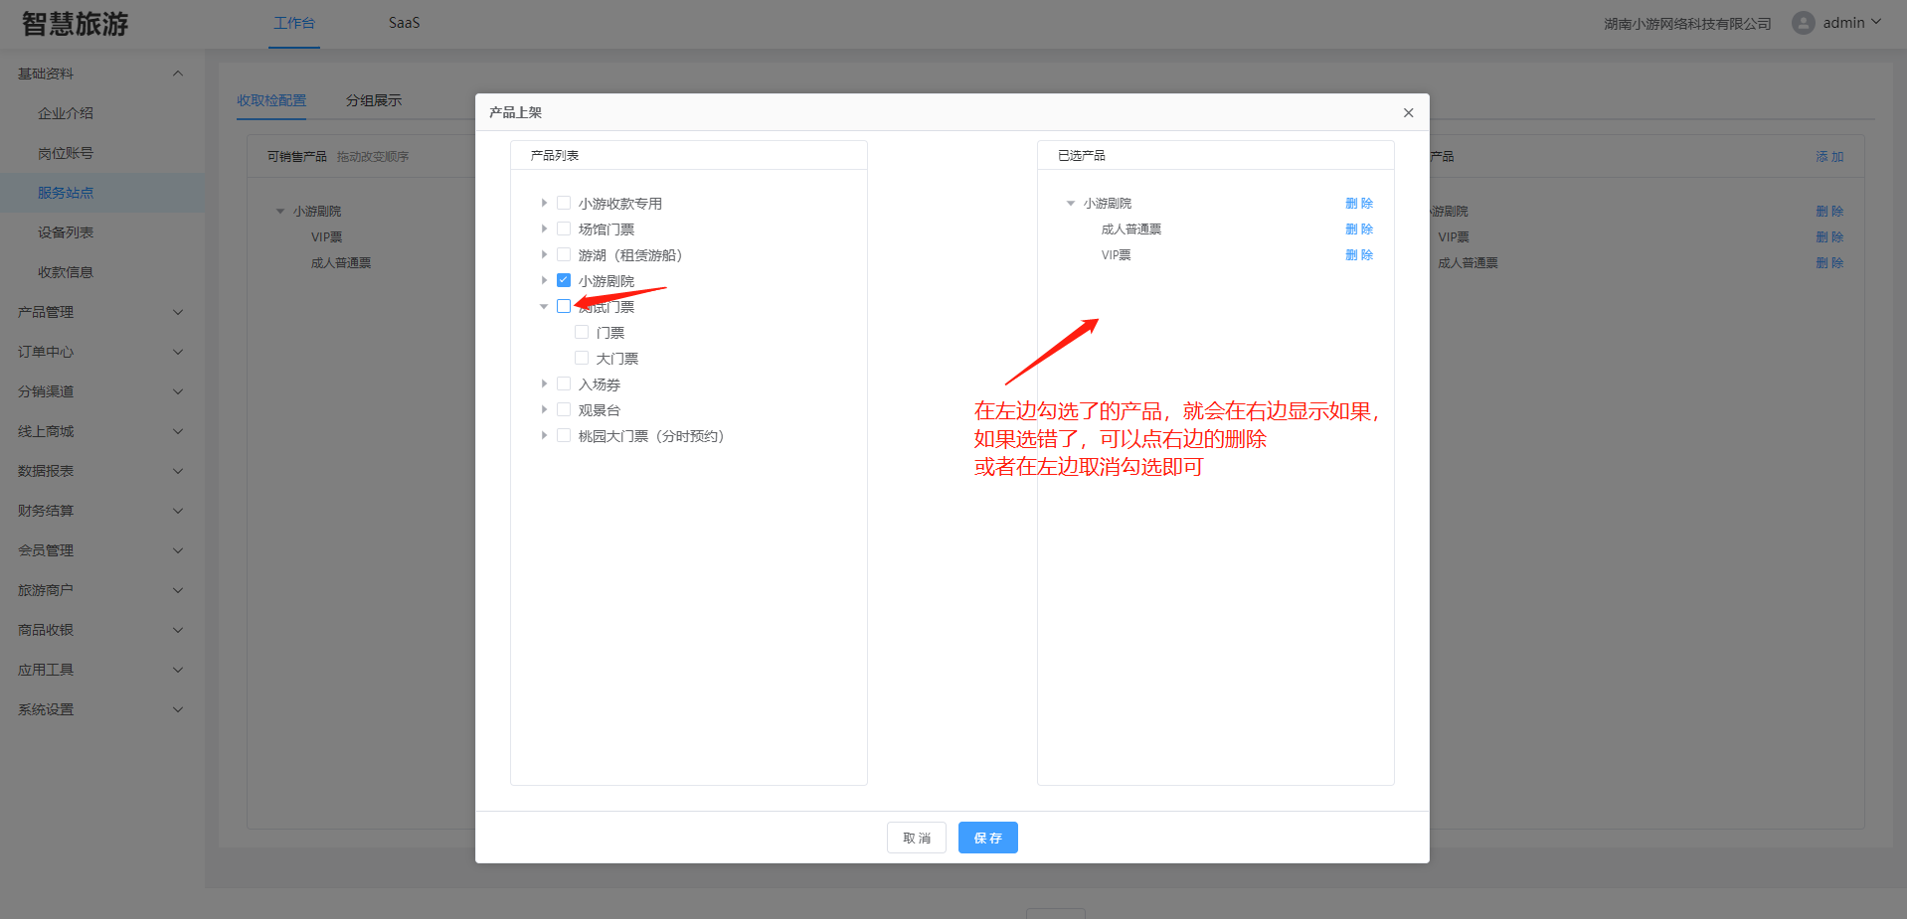The height and width of the screenshot is (919, 1907).
Task: Expand 桃园大门票（分时预约）tree arrow
Action: coord(544,435)
